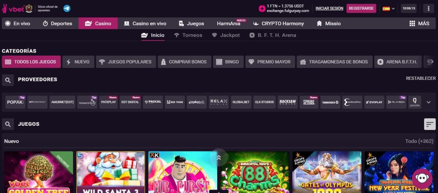
Task: Filter by ELK Studios provider
Action: coord(265,102)
